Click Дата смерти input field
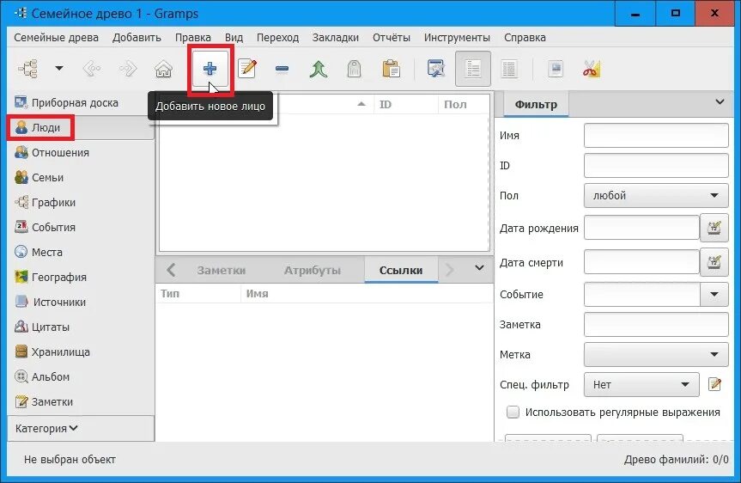The height and width of the screenshot is (483, 741). [x=641, y=262]
